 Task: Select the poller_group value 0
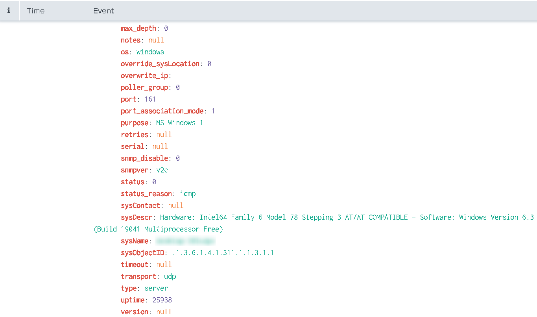pos(177,87)
